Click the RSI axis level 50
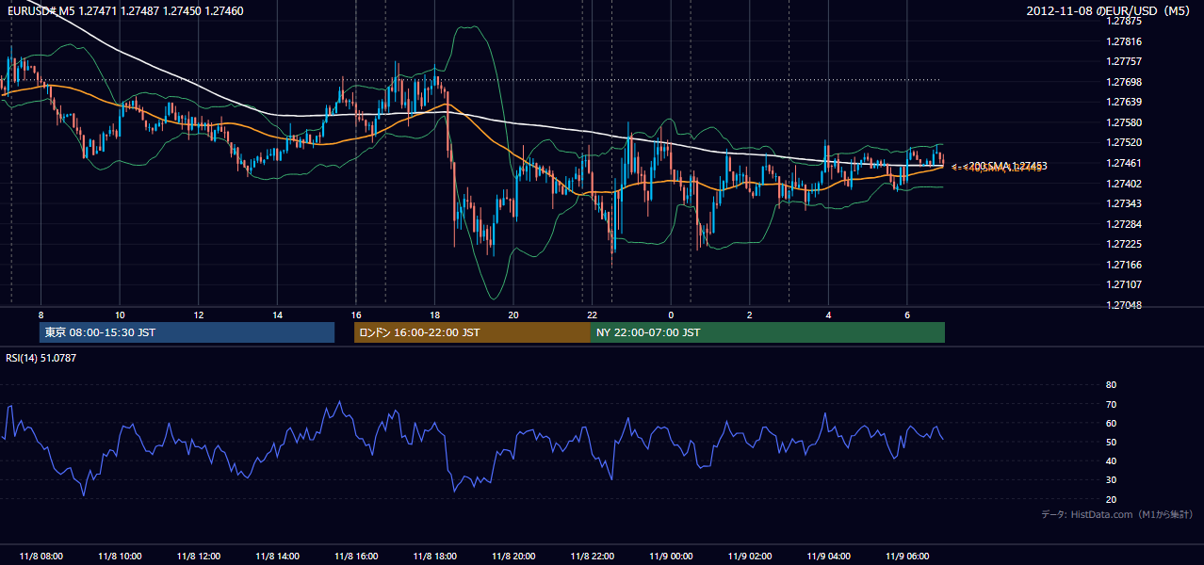1204x565 pixels. tap(1111, 442)
